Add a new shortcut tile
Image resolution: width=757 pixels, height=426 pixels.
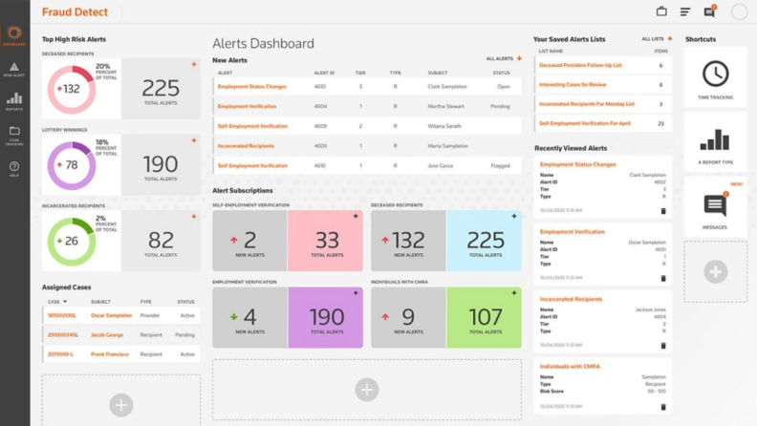point(715,271)
